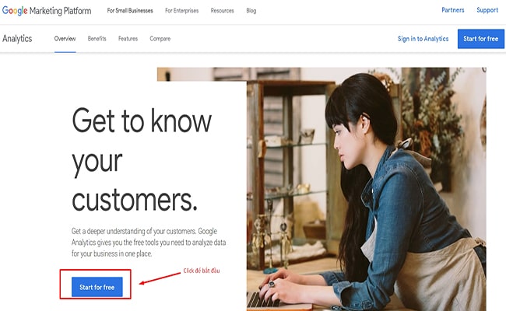The height and width of the screenshot is (311, 506).
Task: Select the Overview tab
Action: [x=65, y=38]
